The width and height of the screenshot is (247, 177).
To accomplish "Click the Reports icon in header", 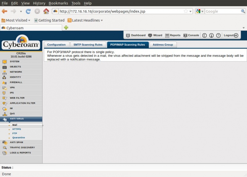I will pyautogui.click(x=167, y=35).
